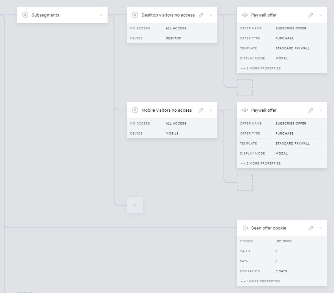Click pencil icon on the second Paywall offer card
Viewport: 334px width, 293px height.
click(x=311, y=110)
